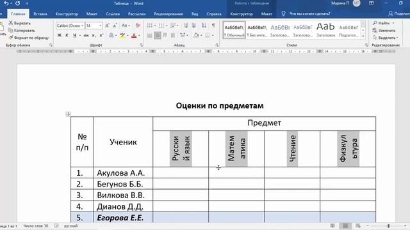Open the Вид tab

[x=195, y=14]
